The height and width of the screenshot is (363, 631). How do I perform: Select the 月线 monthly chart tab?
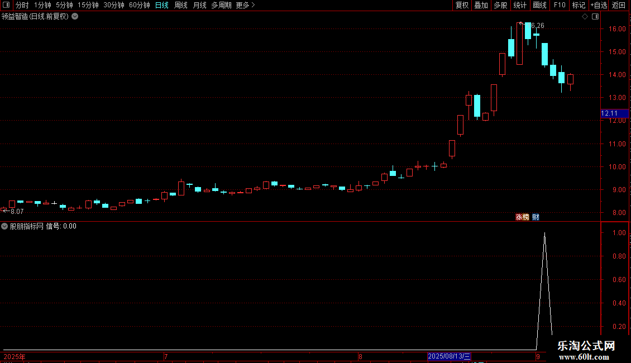pyautogui.click(x=199, y=5)
